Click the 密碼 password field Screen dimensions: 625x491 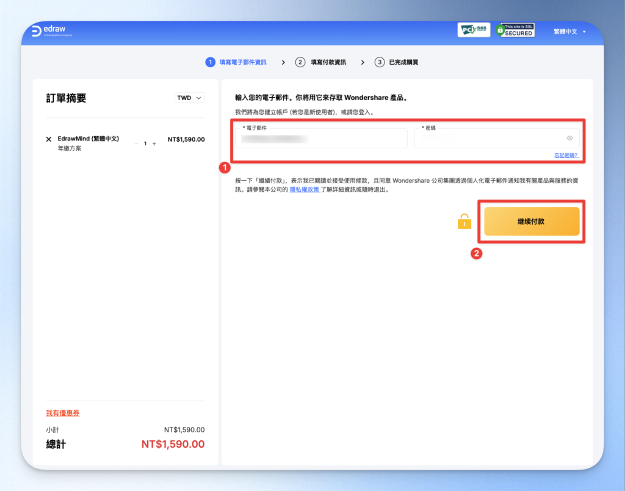497,138
